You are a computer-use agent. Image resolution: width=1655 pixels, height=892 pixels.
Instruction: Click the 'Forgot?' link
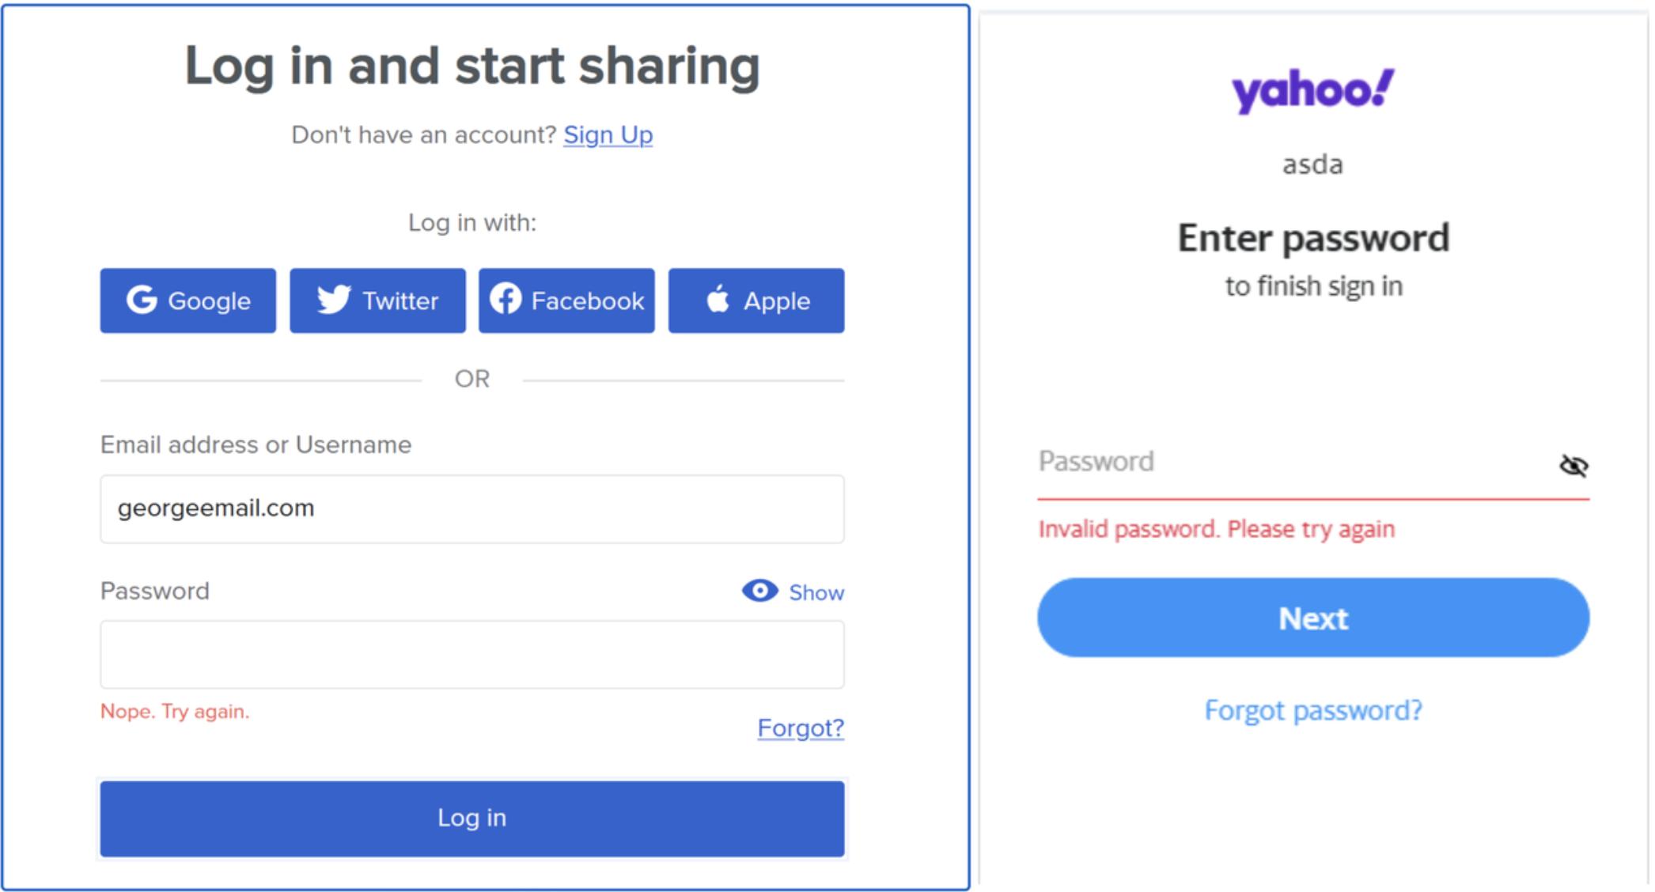pos(801,728)
